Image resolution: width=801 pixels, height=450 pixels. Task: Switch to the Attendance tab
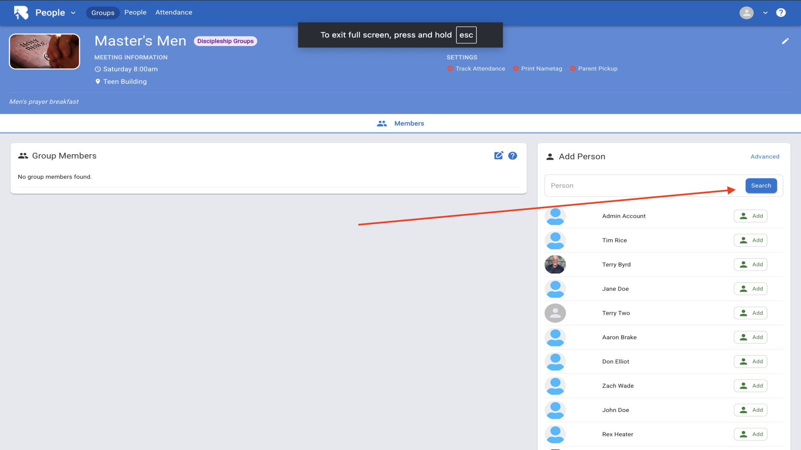click(174, 12)
